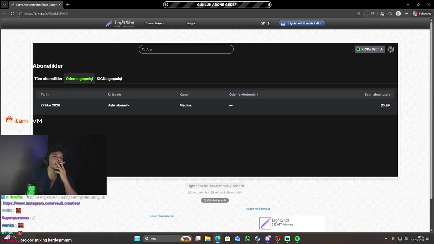The image size is (434, 244).
Task: Open Task View on taskbar
Action: pos(198,239)
